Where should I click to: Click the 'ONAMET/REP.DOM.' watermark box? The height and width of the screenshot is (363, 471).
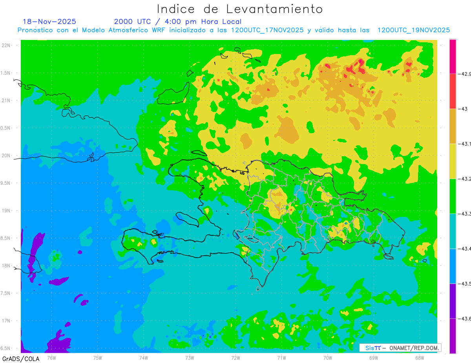point(400,348)
